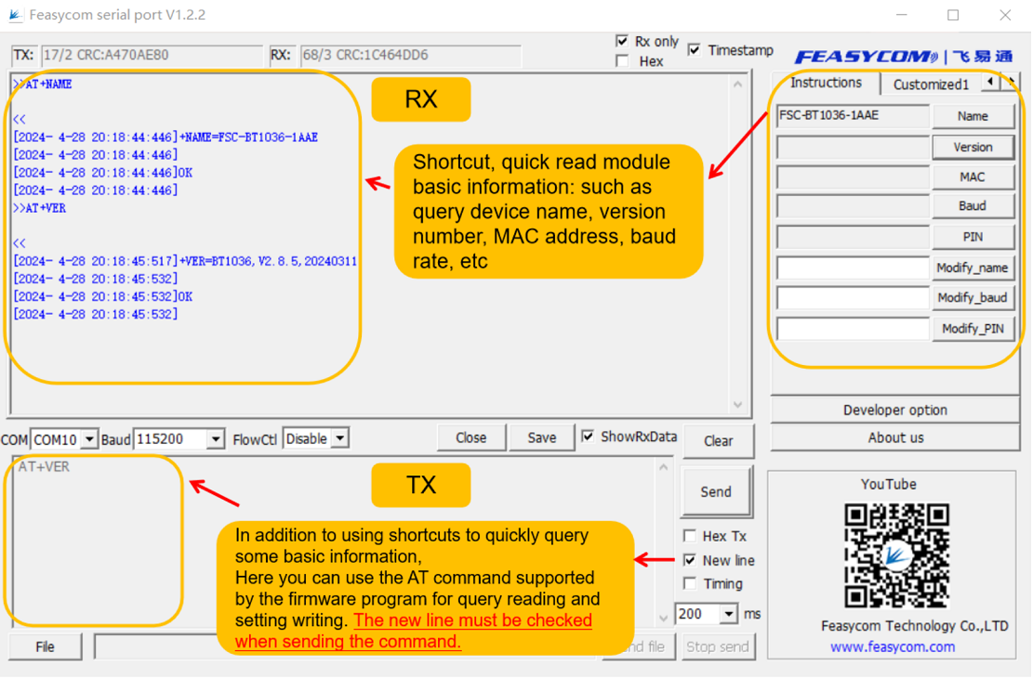The height and width of the screenshot is (678, 1033).
Task: Switch to the Customized1 tab
Action: click(930, 85)
